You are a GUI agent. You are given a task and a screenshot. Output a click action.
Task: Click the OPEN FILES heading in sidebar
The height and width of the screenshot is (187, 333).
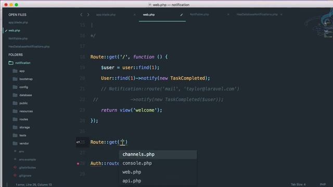(x=17, y=15)
